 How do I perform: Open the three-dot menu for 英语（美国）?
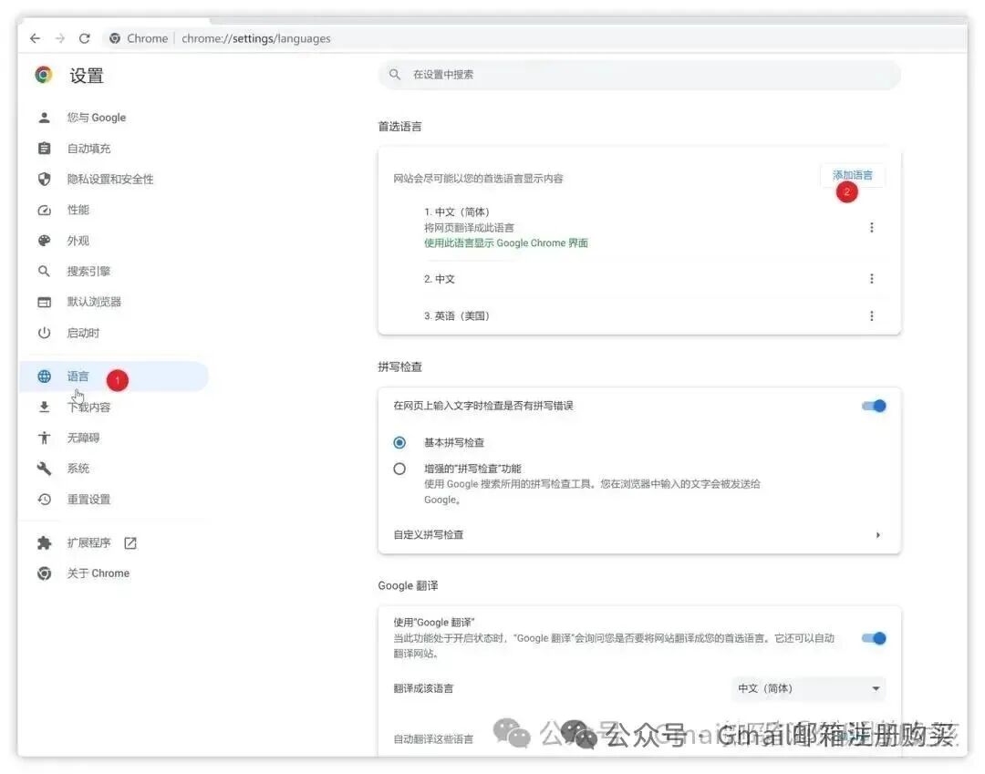coord(872,315)
